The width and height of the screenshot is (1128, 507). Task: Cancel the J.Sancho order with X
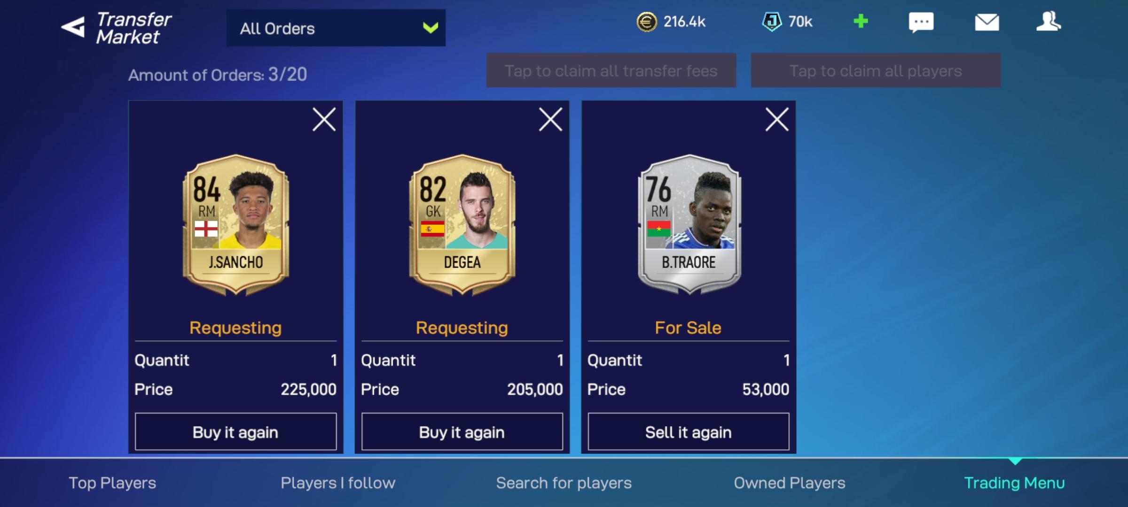coord(324,119)
